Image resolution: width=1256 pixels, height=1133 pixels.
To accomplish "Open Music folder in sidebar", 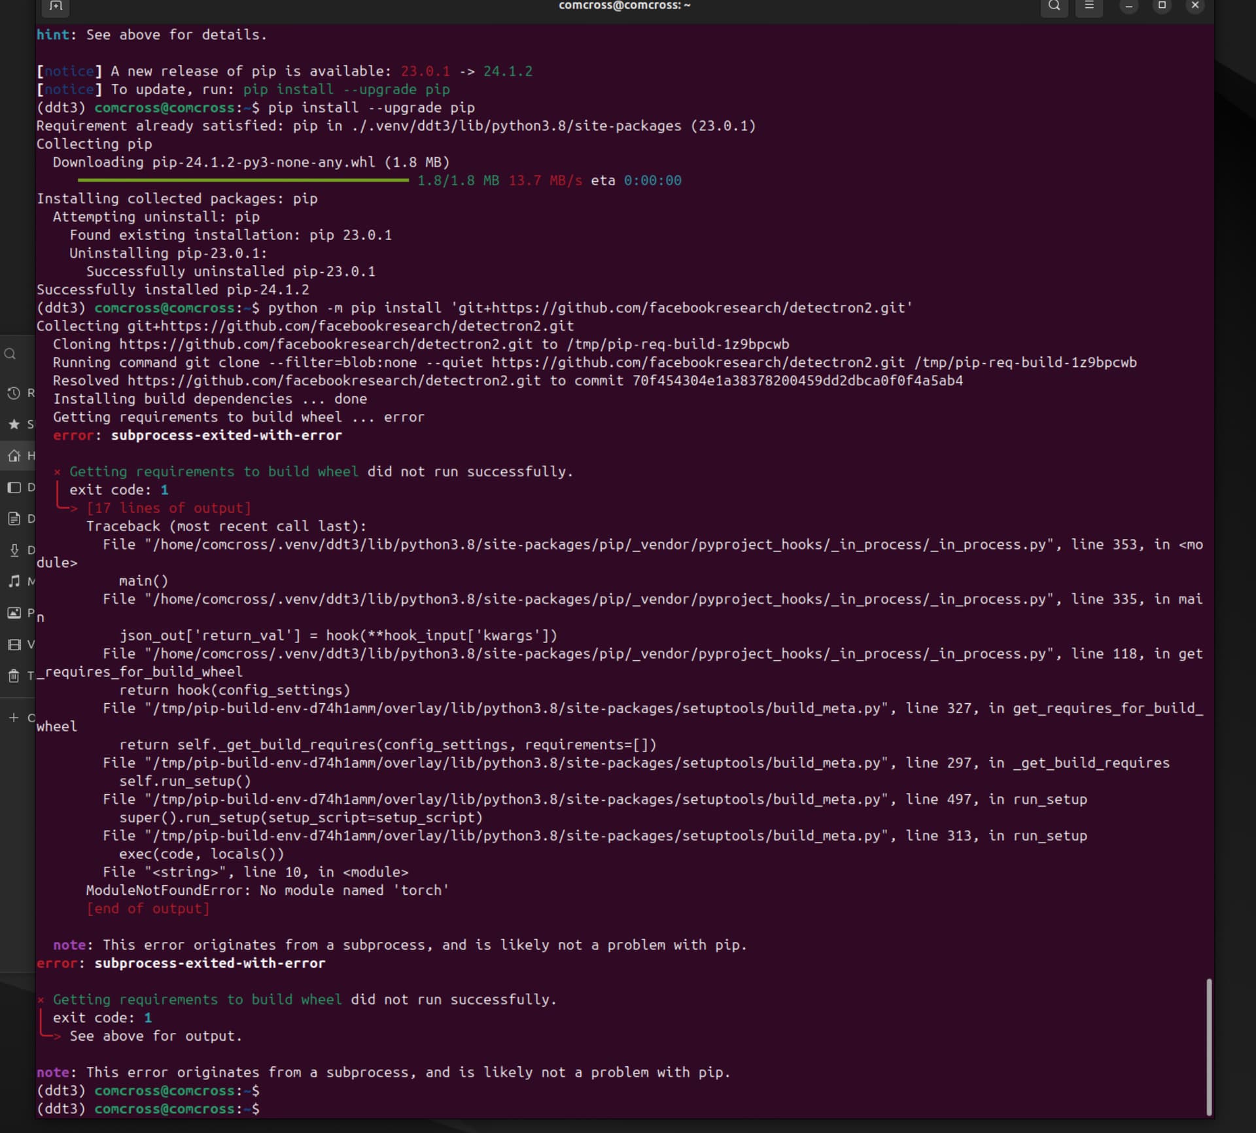I will 14,582.
